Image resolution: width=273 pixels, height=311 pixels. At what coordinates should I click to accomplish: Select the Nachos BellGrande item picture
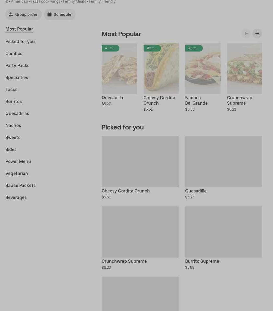pyautogui.click(x=203, y=68)
